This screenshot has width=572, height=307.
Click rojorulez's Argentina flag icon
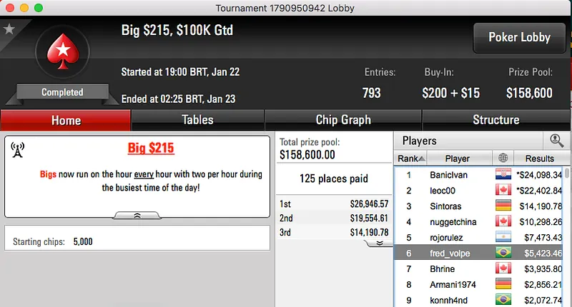click(503, 237)
